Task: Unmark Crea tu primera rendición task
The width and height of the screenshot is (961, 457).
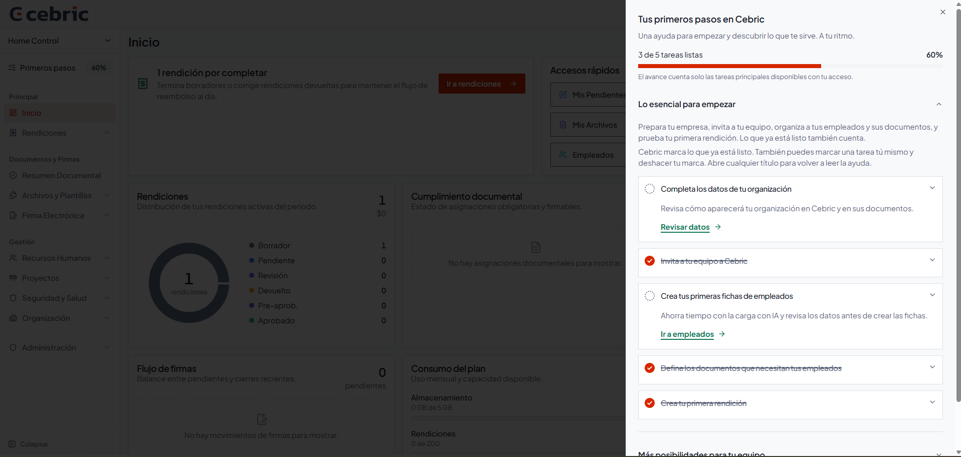Action: click(649, 403)
